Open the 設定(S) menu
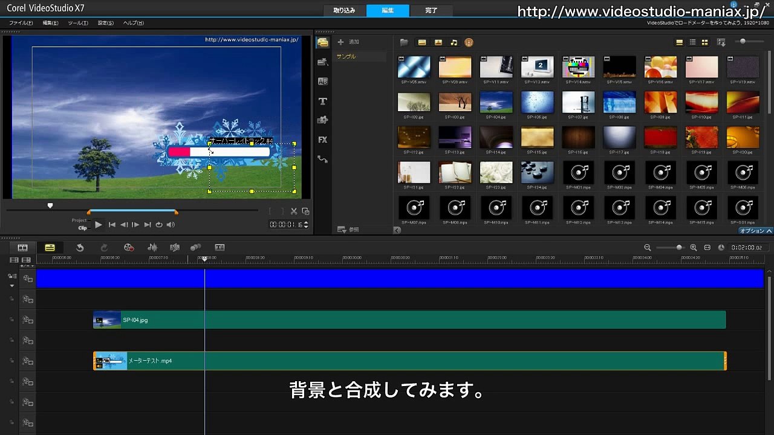The height and width of the screenshot is (435, 774). (106, 23)
